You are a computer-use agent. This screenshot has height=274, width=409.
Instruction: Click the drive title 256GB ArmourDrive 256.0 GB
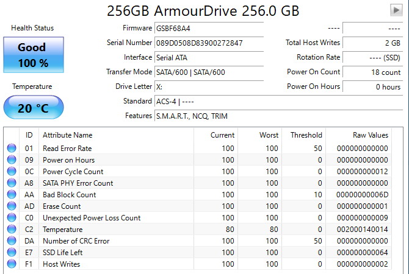click(x=203, y=11)
